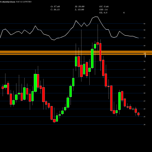Viewport: 152px width, 152px height.
Task: Click the high value 'H: 38.00'
Action: [80, 7]
